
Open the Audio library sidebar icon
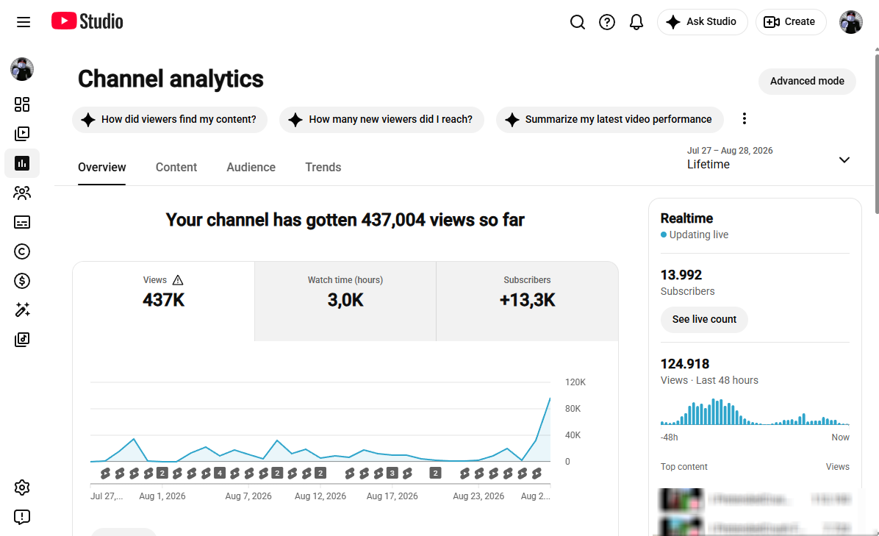tap(22, 339)
